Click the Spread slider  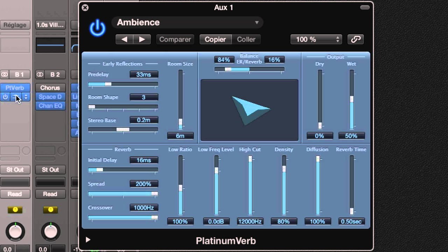123,194
